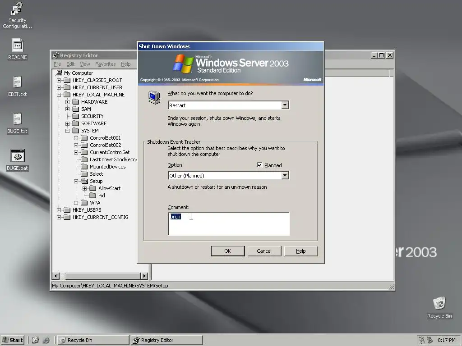Open the Help menu in Registry Editor

pos(125,64)
